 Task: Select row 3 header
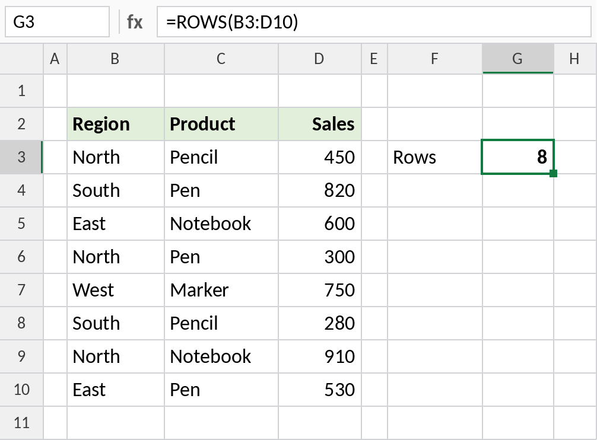point(21,157)
